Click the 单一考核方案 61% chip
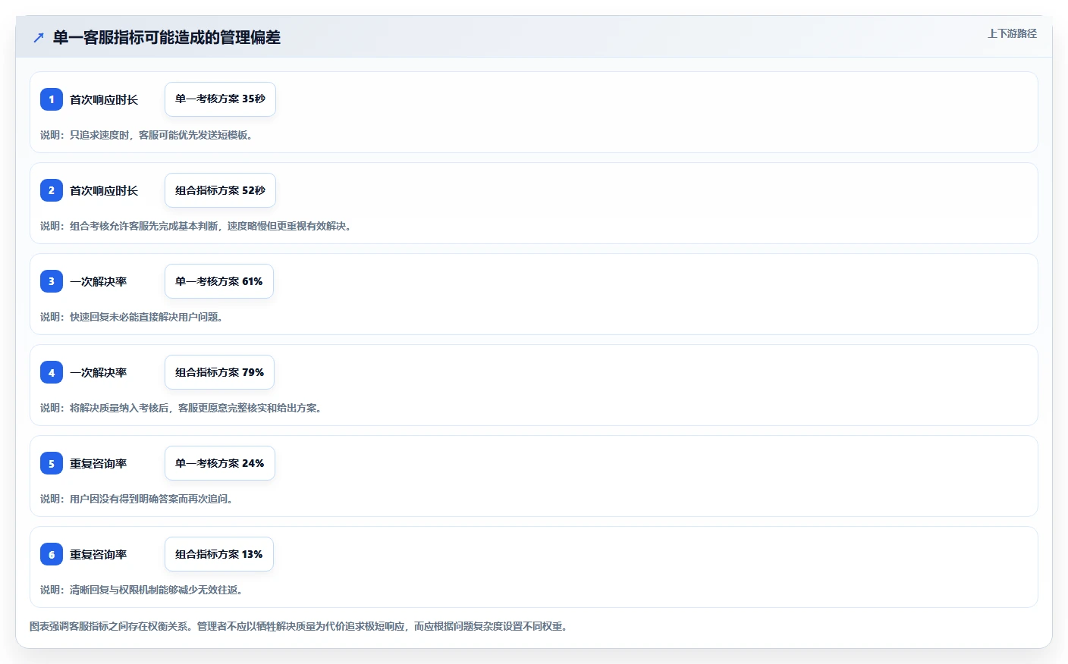This screenshot has width=1068, height=664. (219, 281)
